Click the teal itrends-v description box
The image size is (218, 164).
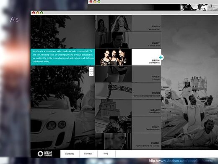(x=63, y=57)
